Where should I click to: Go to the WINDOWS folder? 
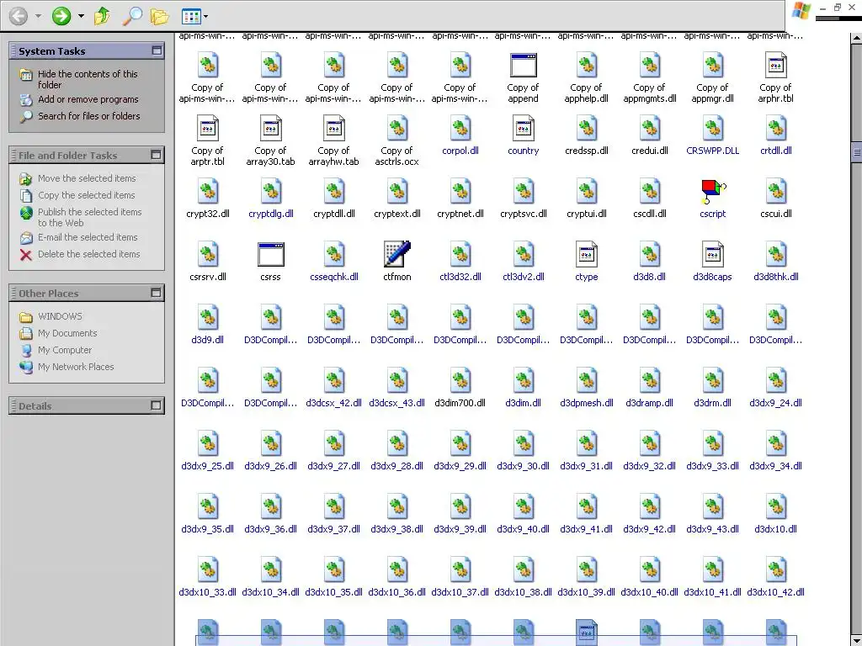pos(60,316)
